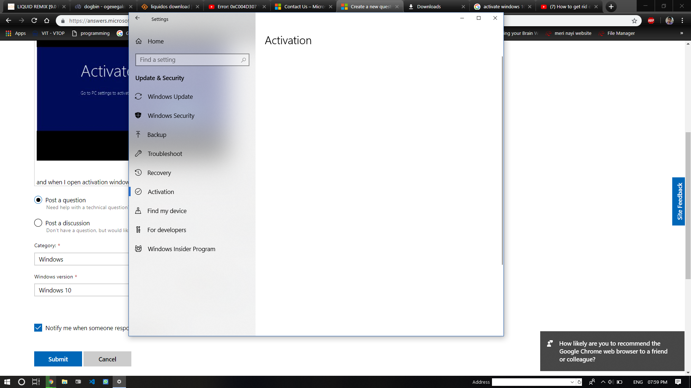The height and width of the screenshot is (388, 691).
Task: Click the Activate Windows screenshot thumbnail
Action: 82,101
